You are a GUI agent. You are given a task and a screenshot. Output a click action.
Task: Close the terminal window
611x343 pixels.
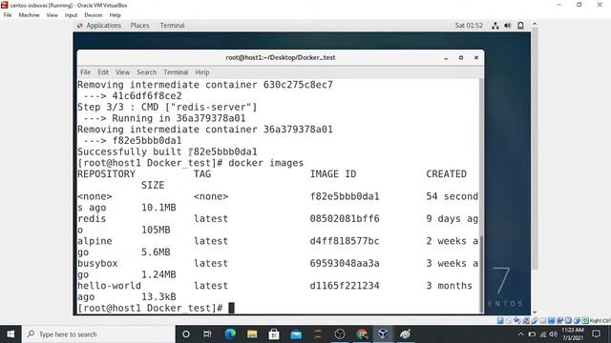click(x=476, y=57)
